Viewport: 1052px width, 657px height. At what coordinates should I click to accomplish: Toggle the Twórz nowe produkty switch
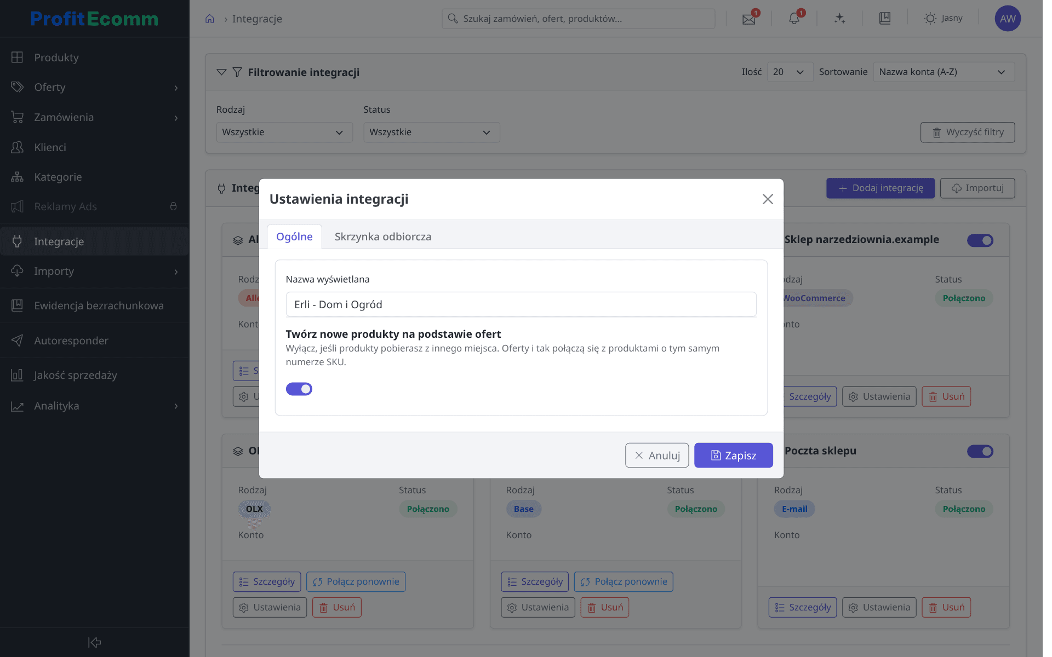(299, 389)
